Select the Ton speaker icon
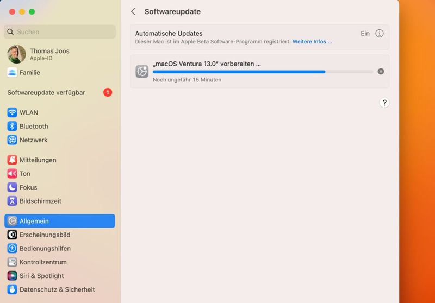The width and height of the screenshot is (435, 303). (x=12, y=174)
